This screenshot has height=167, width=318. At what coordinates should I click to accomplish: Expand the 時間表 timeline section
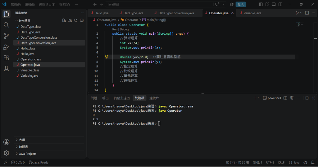click(17, 147)
